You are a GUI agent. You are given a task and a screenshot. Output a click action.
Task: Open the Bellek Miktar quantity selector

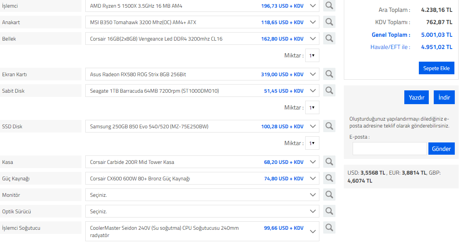coord(312,56)
